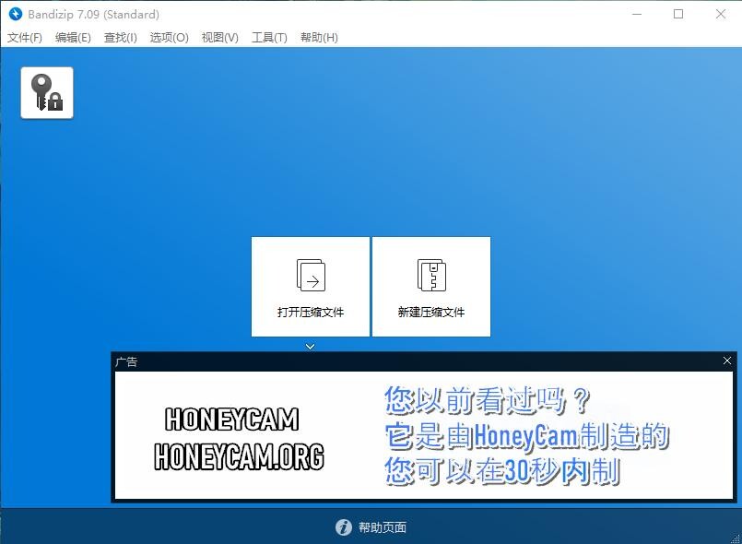The height and width of the screenshot is (544, 742).
Task: Open the password manager key-lock icon
Action: [47, 93]
